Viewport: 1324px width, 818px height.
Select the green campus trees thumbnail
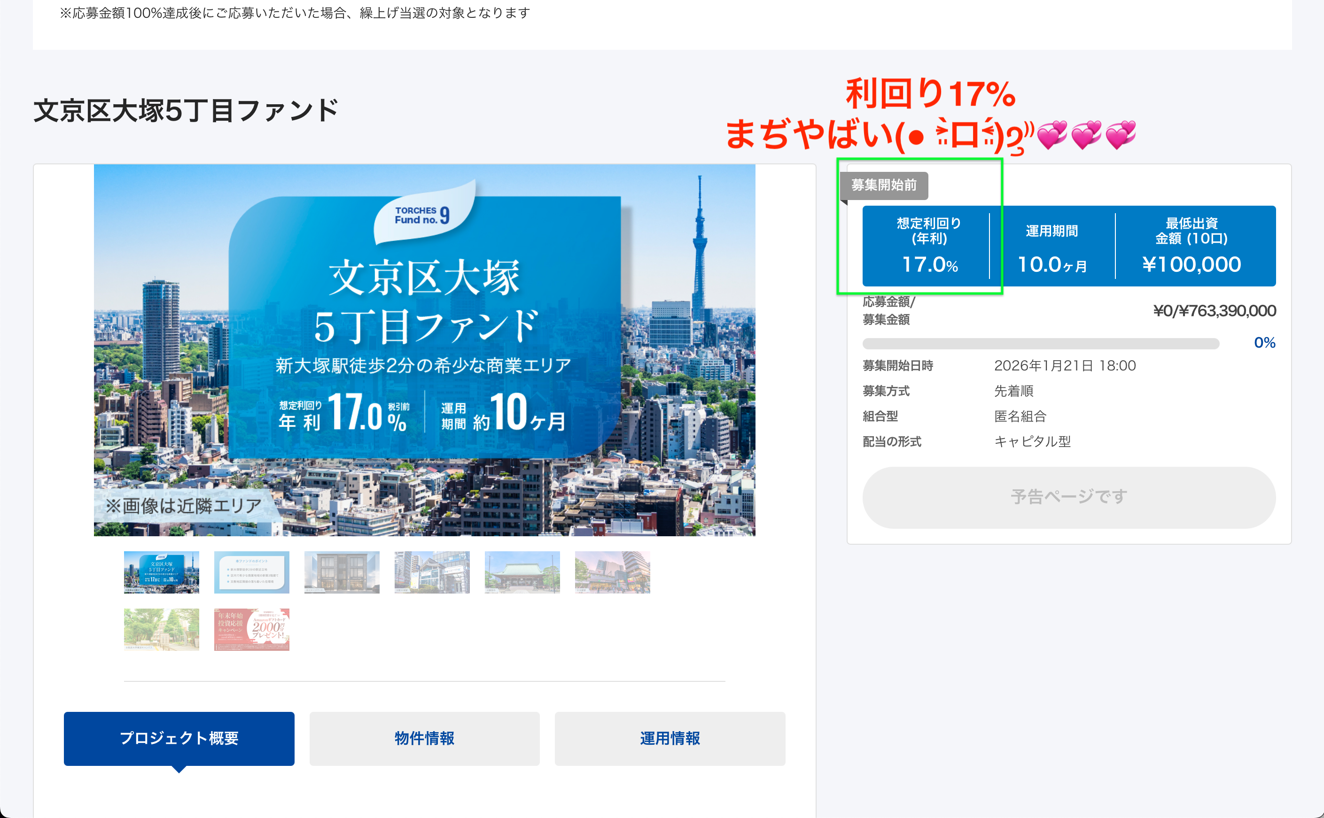pos(161,629)
